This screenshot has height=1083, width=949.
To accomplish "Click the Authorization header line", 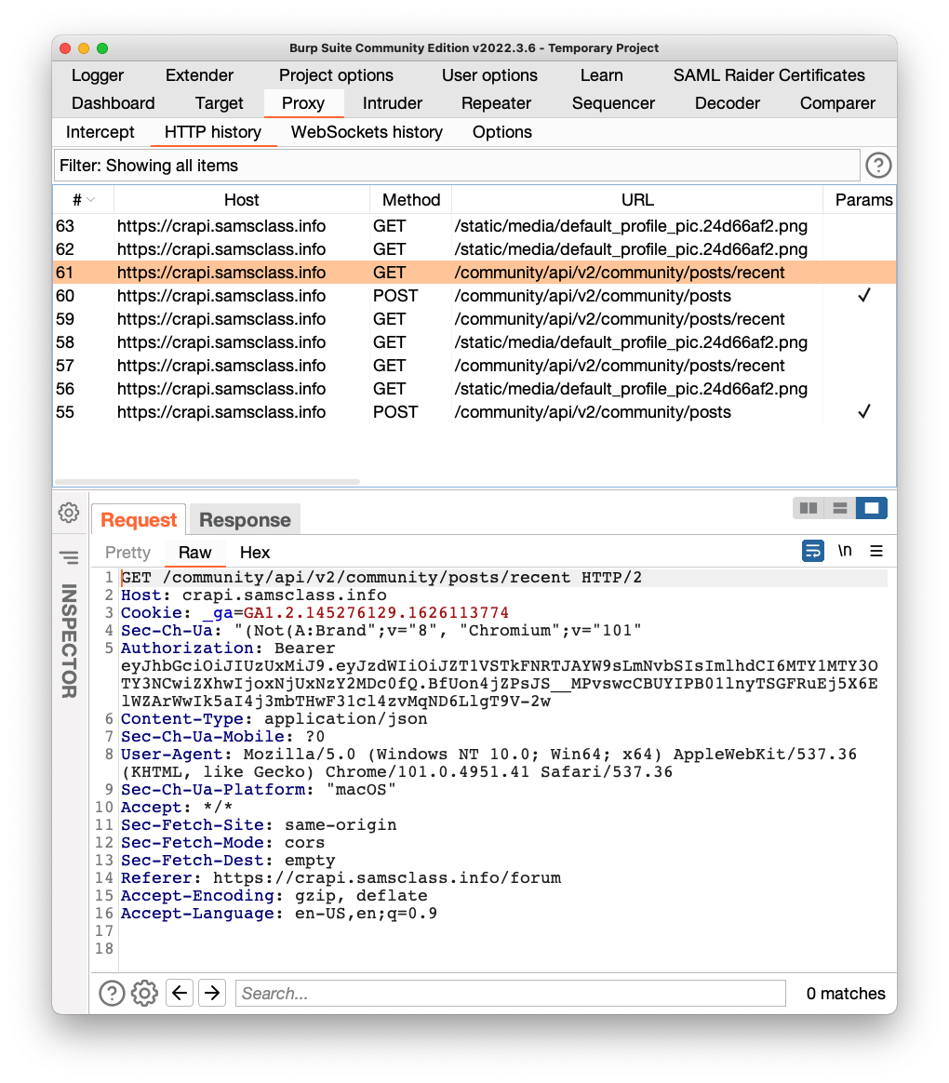I will tap(228, 648).
